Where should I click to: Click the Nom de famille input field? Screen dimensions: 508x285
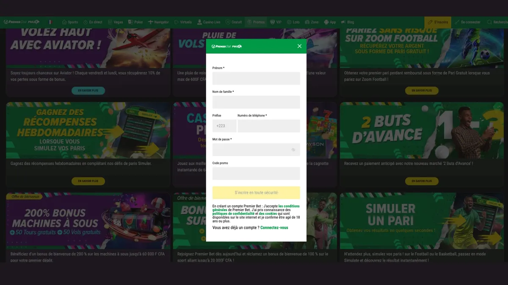256,102
